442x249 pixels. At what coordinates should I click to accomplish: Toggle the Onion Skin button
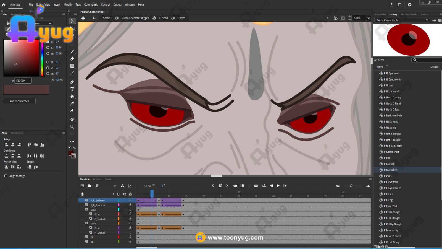coord(235,186)
